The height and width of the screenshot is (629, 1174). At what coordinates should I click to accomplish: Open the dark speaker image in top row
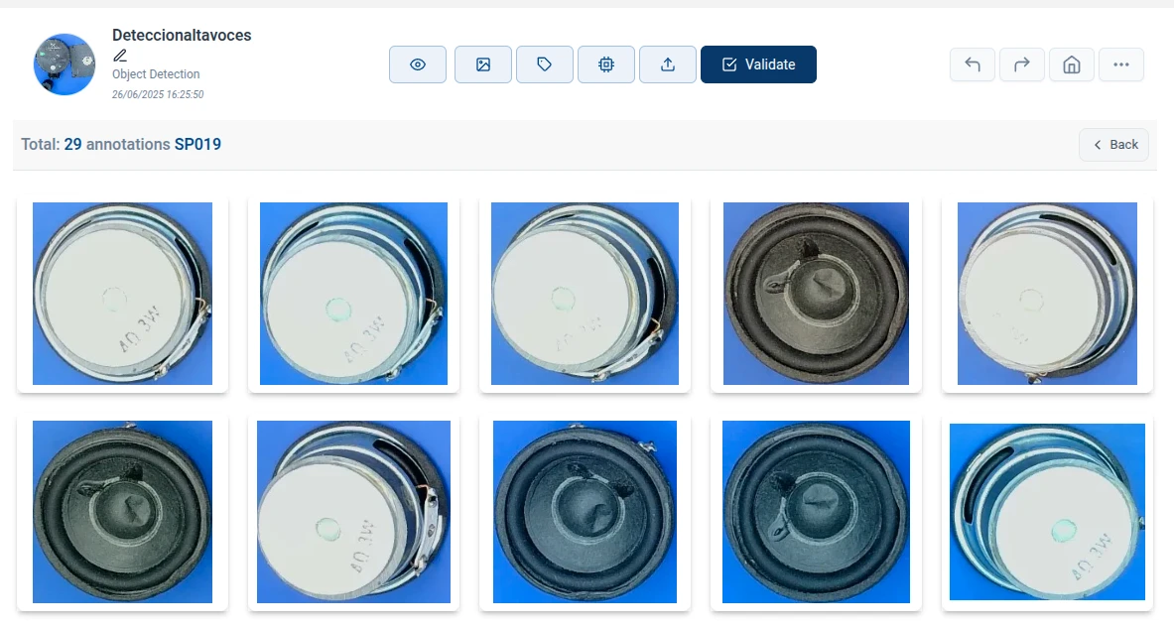tap(816, 294)
